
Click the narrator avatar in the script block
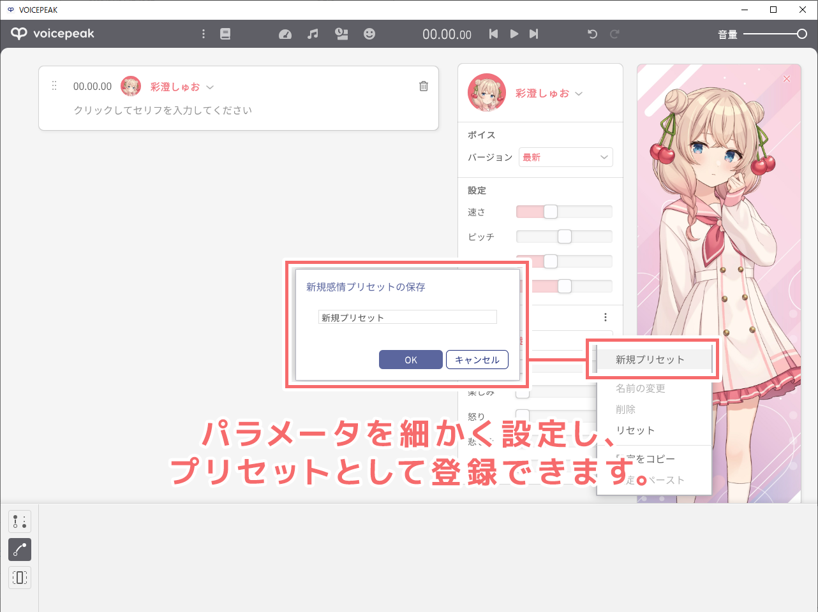pyautogui.click(x=131, y=86)
